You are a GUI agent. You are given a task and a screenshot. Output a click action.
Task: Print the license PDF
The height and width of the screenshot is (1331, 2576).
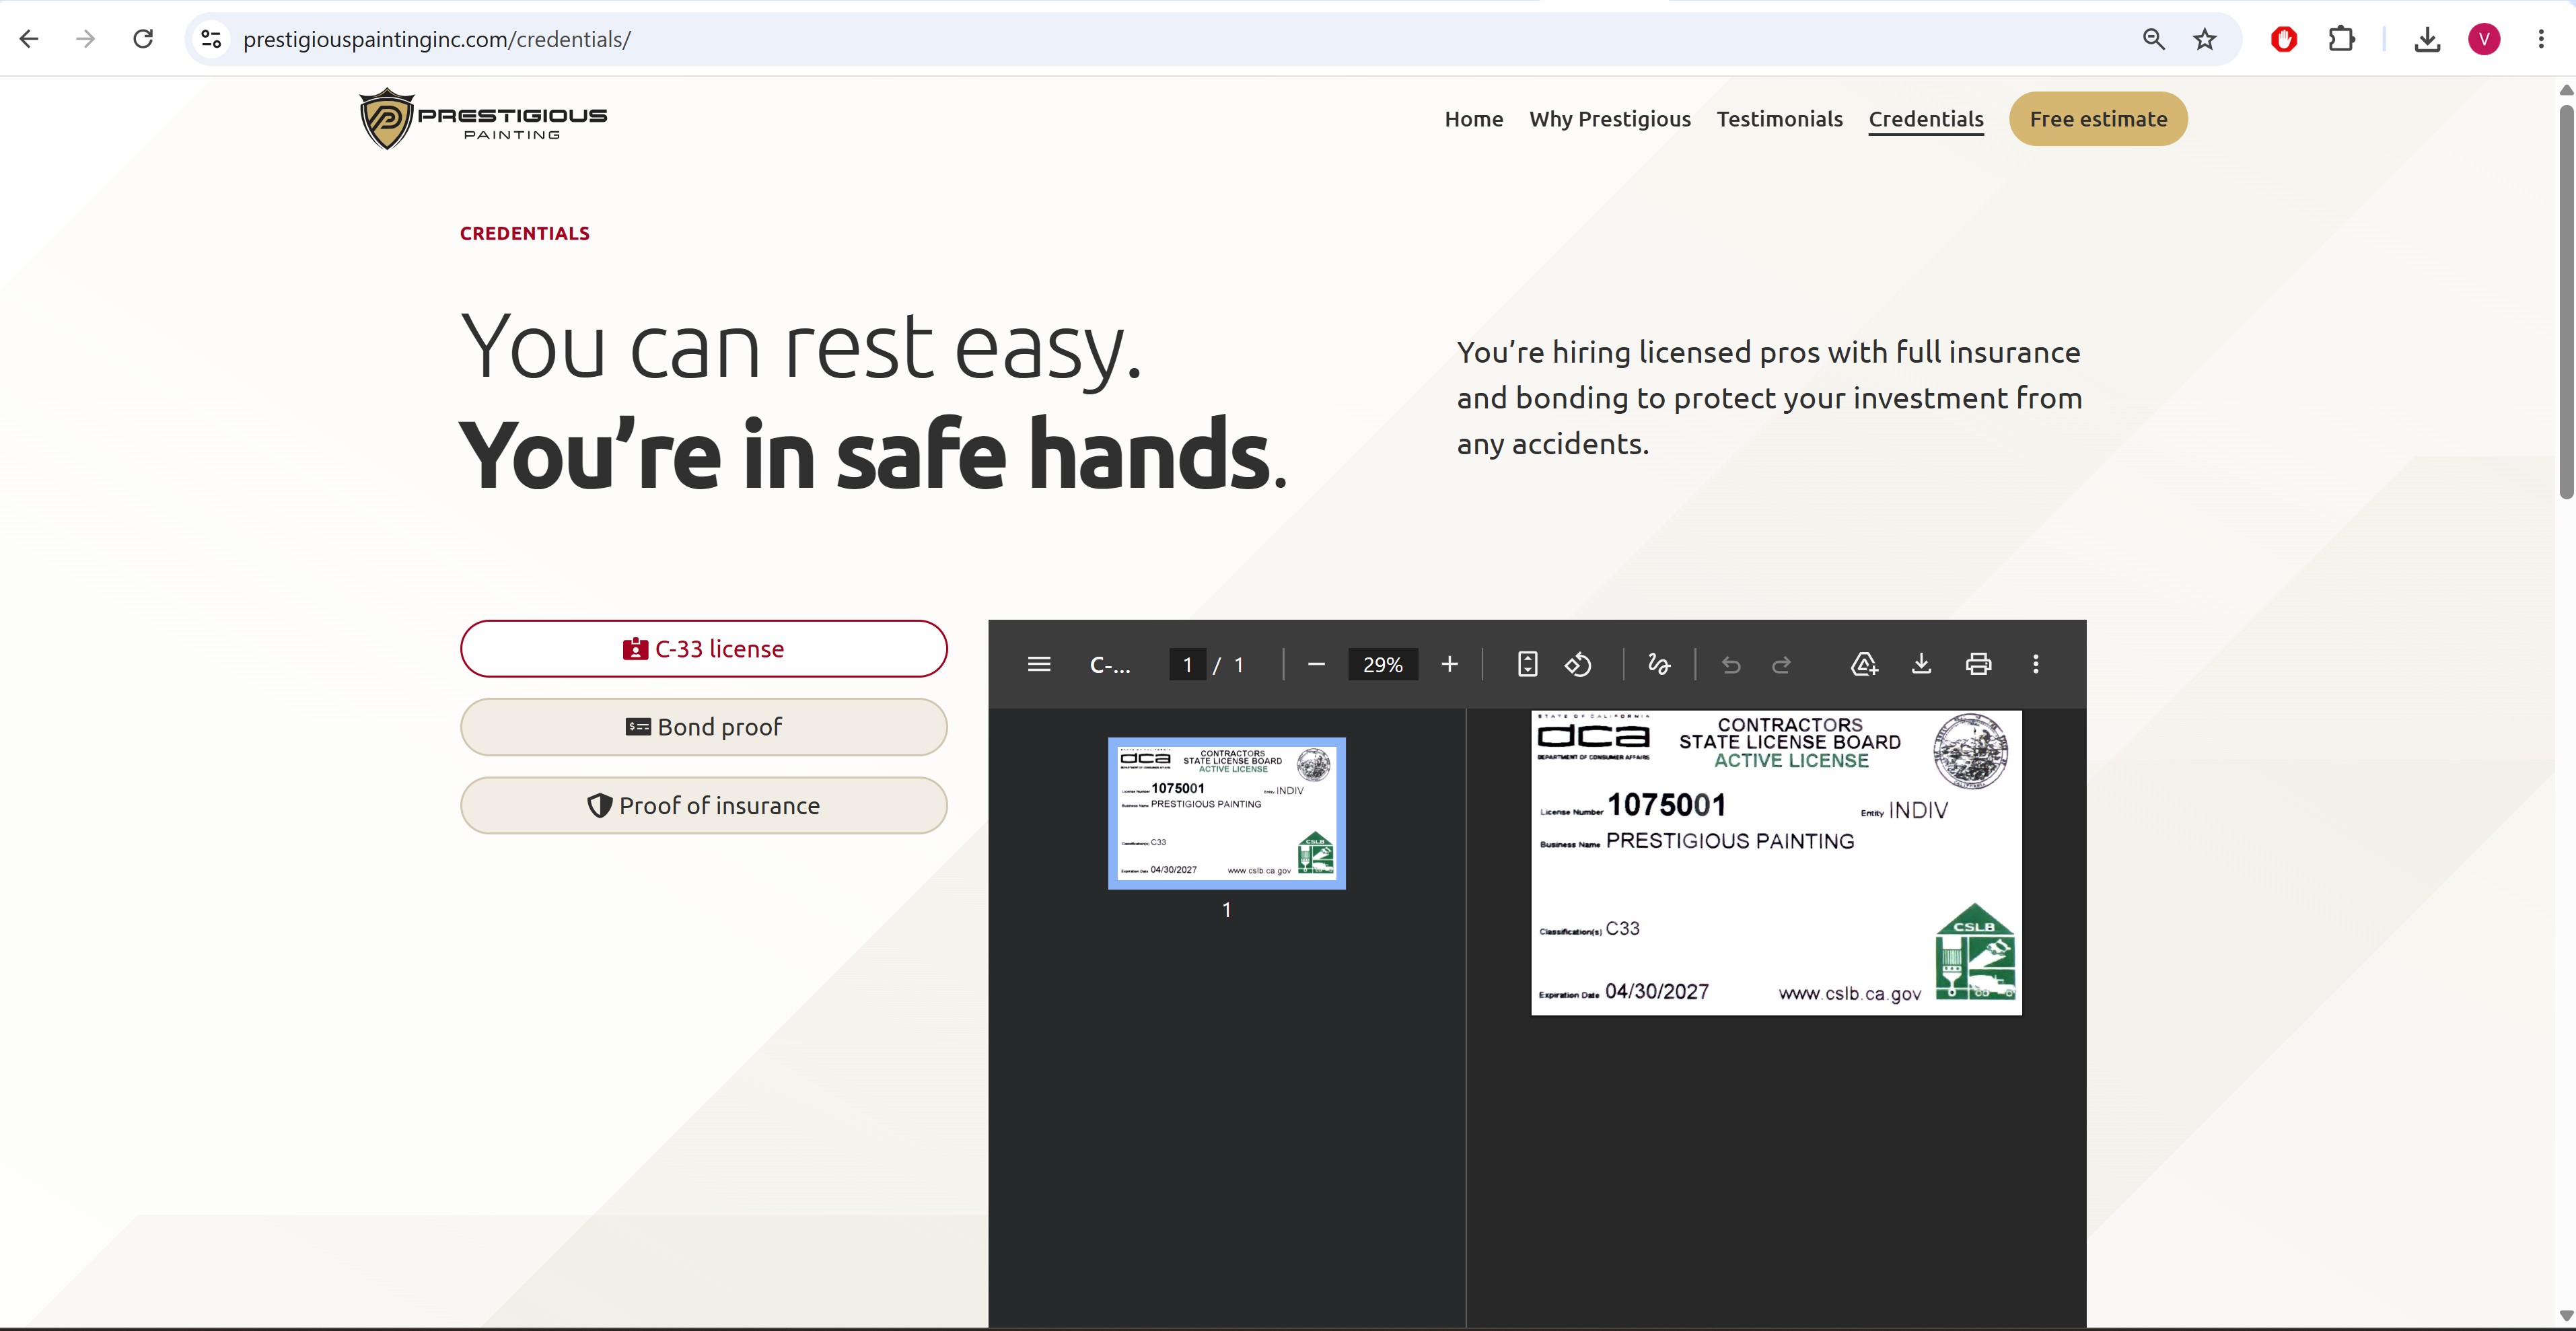[1978, 665]
